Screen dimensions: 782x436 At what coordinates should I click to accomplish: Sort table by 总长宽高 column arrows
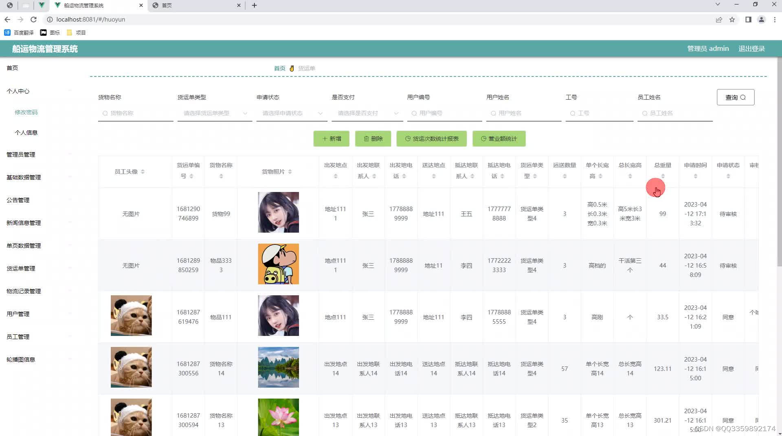pos(630,177)
